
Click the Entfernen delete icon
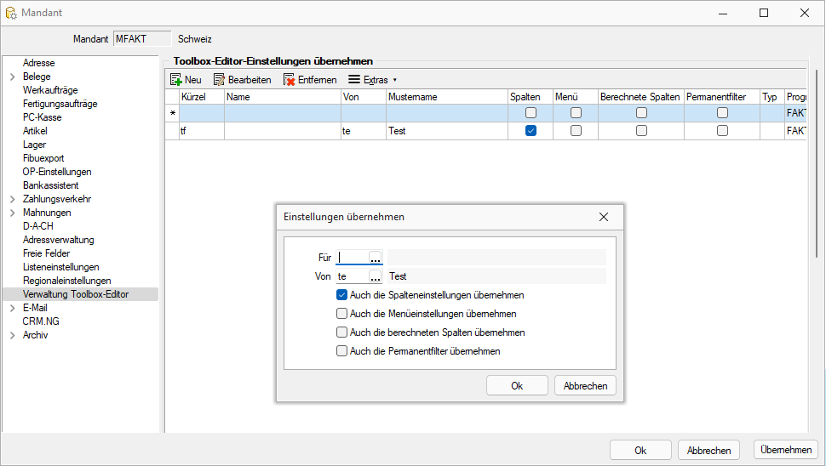tap(289, 80)
